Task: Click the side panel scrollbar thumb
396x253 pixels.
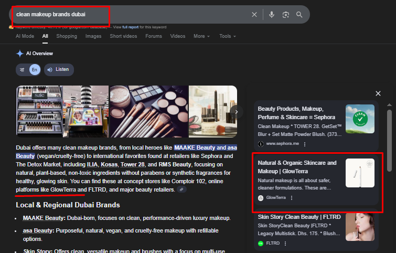Action: click(x=389, y=141)
